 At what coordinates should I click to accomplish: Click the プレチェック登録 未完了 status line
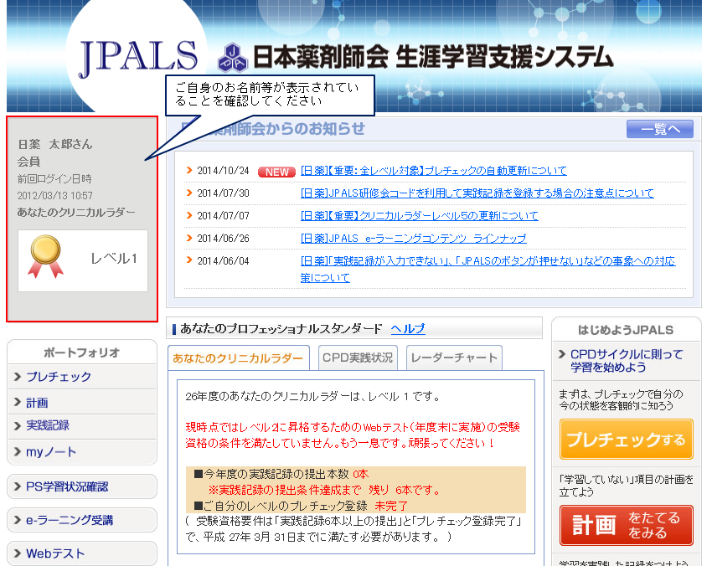coord(301,506)
